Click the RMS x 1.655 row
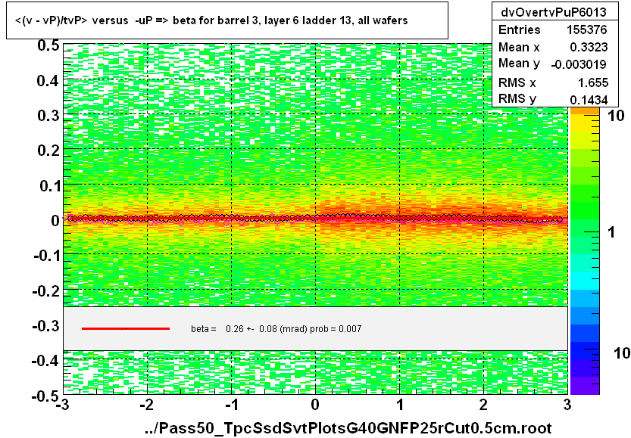631x438 pixels. 552,82
